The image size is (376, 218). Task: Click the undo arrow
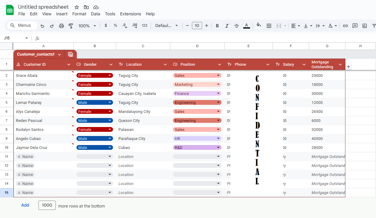coord(42,26)
